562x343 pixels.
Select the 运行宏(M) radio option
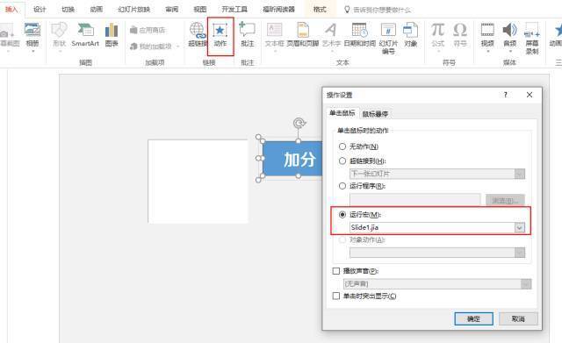click(x=342, y=214)
